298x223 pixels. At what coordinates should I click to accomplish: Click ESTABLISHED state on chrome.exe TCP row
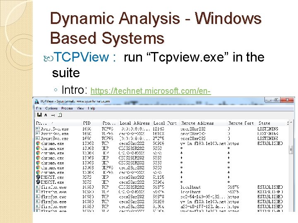[x=270, y=144]
